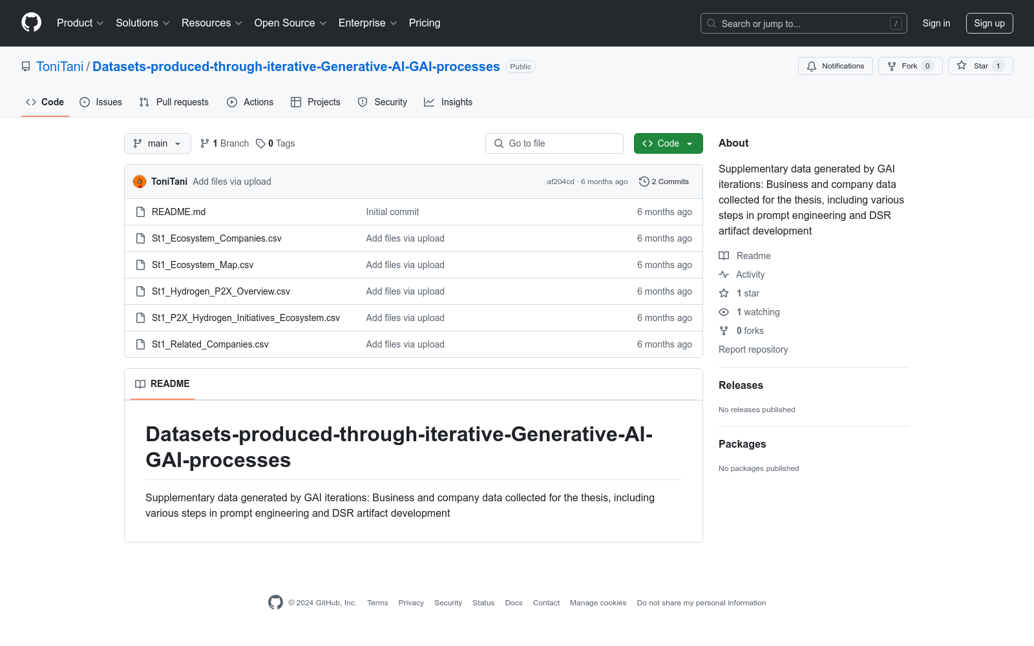The width and height of the screenshot is (1034, 646).
Task: Open the Insights tab
Action: [x=448, y=102]
